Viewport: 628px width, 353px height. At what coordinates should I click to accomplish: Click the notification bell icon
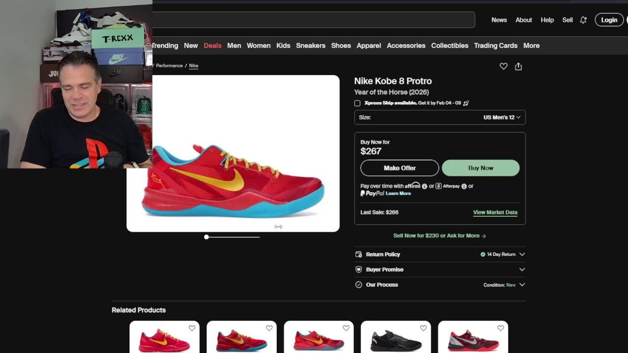[583, 20]
